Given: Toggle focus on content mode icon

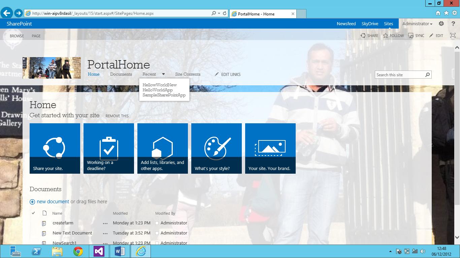Looking at the screenshot, I should pyautogui.click(x=453, y=36).
